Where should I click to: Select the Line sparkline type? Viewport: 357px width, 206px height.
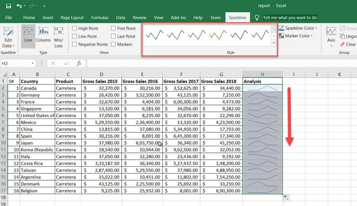tap(28, 35)
